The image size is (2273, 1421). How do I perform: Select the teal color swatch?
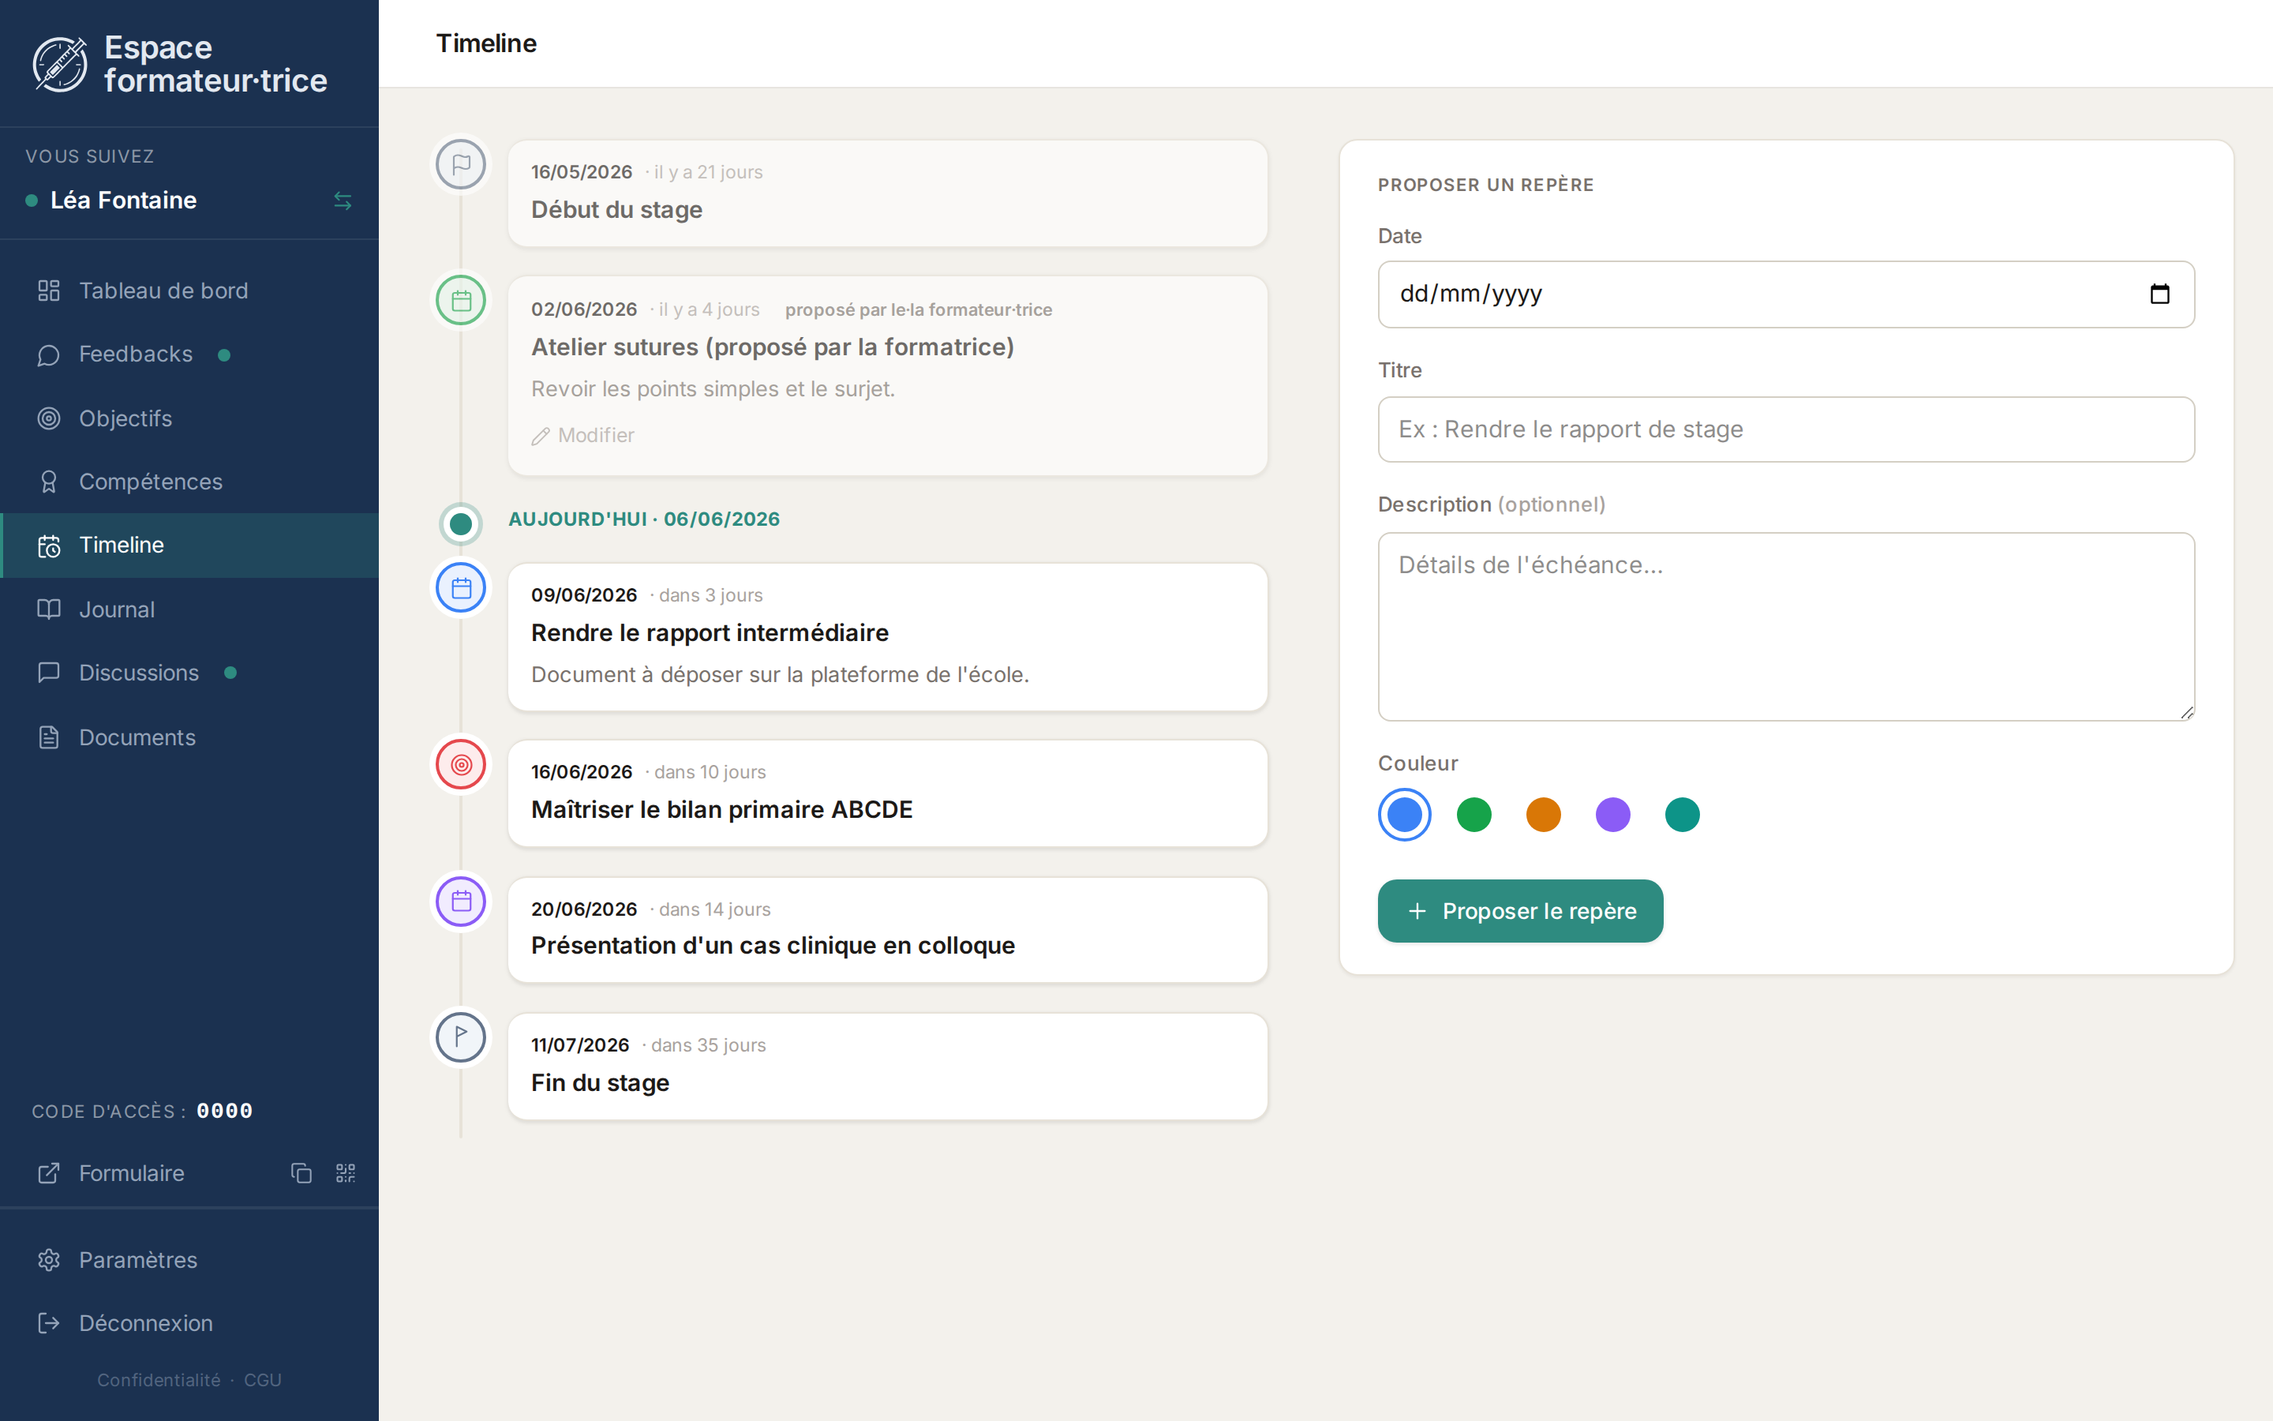[1682, 815]
